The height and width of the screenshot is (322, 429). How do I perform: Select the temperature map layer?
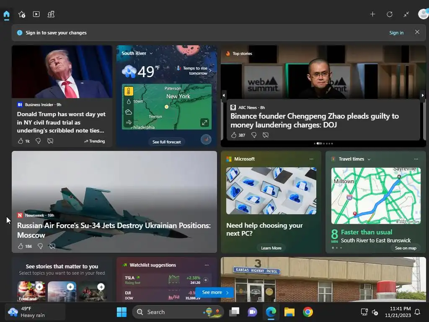[129, 91]
